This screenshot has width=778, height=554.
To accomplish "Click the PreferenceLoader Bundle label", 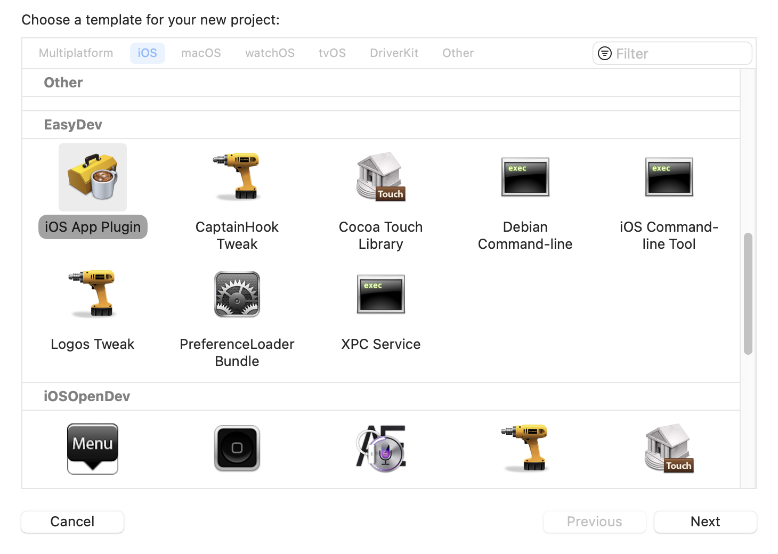I will point(237,353).
